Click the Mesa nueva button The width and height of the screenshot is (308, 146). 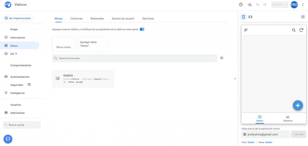(63, 44)
